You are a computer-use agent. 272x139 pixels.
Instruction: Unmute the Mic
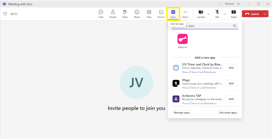coord(217,14)
